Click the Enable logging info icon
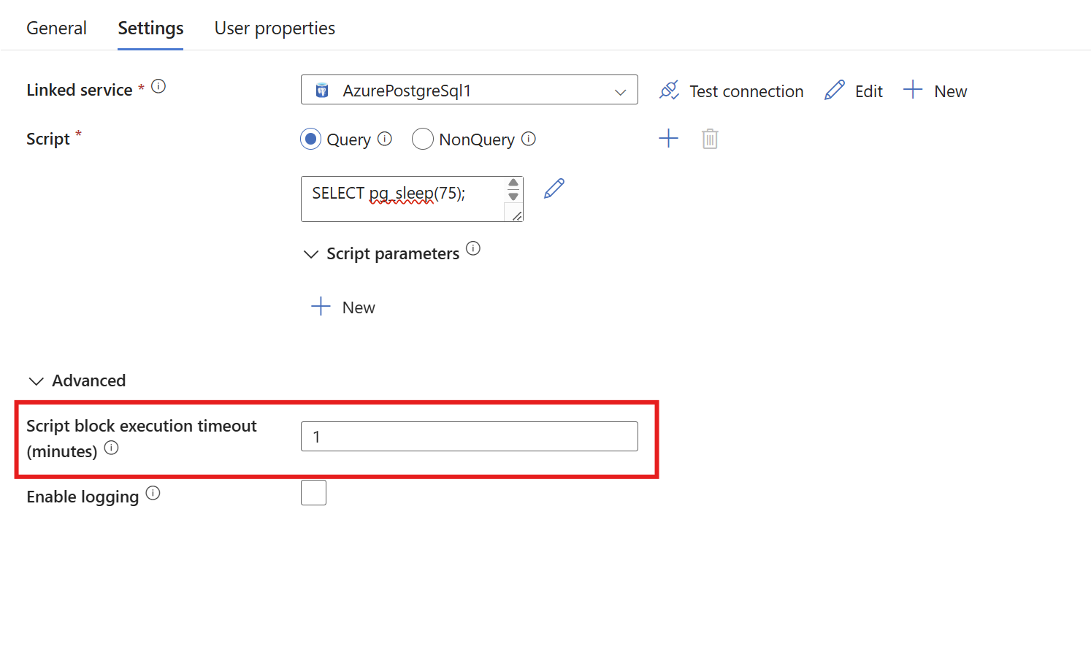1091x658 pixels. [x=153, y=494]
